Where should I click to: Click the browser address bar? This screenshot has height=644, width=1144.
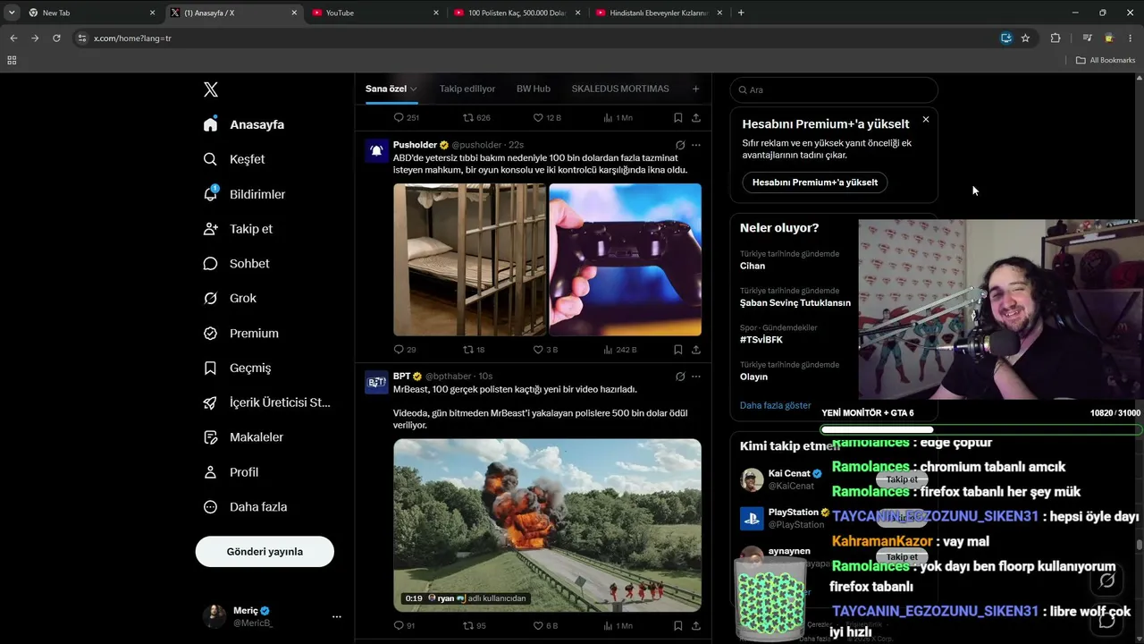pyautogui.click(x=536, y=38)
